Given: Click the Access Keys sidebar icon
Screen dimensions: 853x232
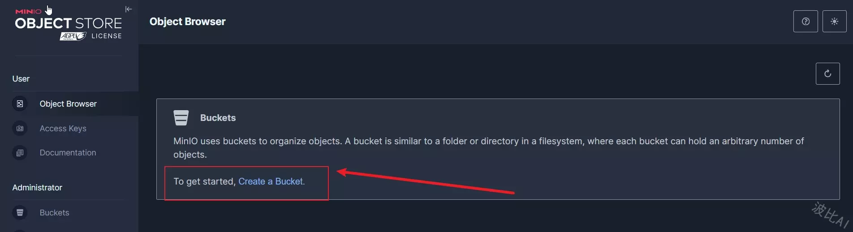Looking at the screenshot, I should point(20,129).
